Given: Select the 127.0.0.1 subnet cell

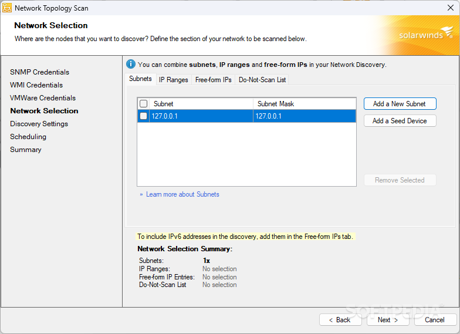Looking at the screenshot, I should coord(201,116).
